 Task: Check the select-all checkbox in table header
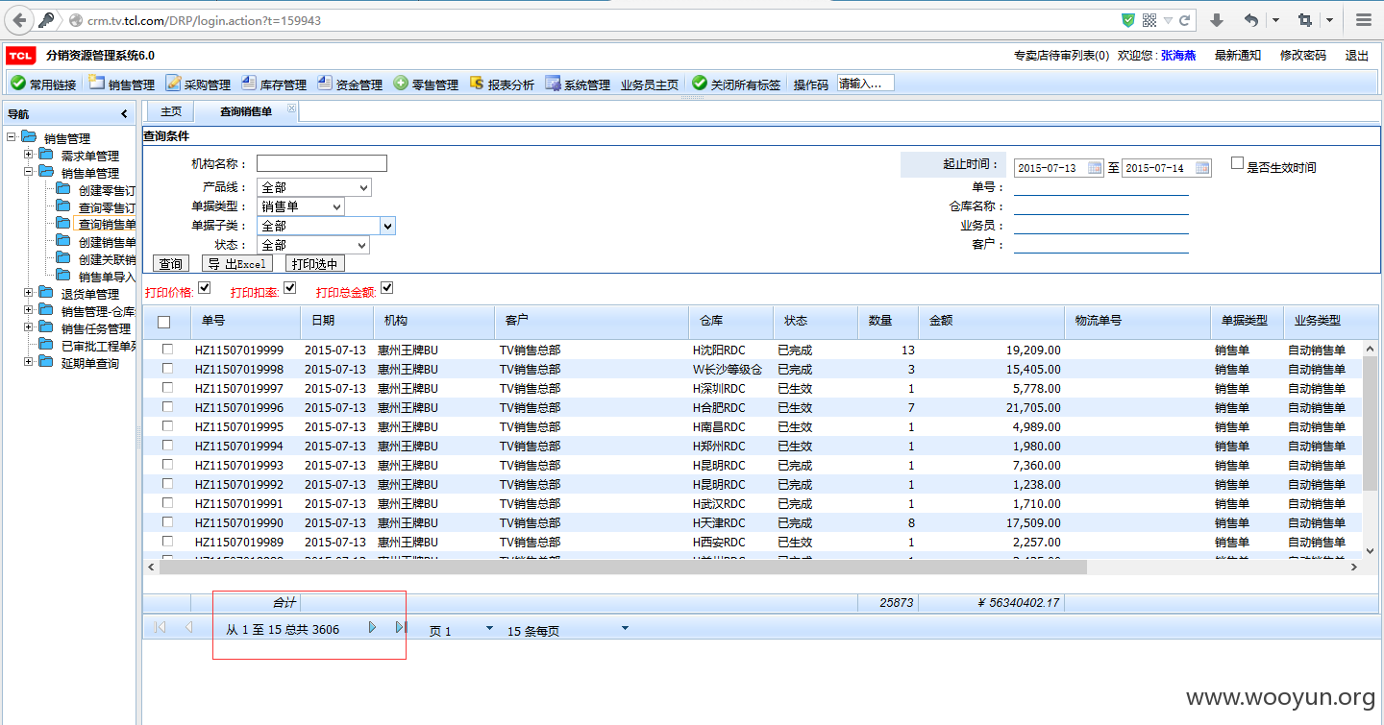pos(164,322)
